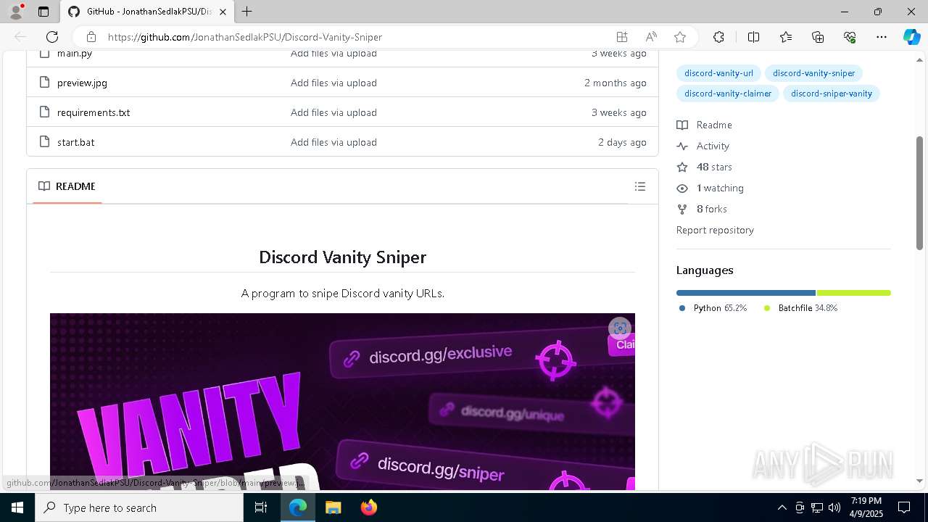Screen dimensions: 928x522
Task: Click the Discord Vanity Sniper heading
Action: click(x=342, y=257)
